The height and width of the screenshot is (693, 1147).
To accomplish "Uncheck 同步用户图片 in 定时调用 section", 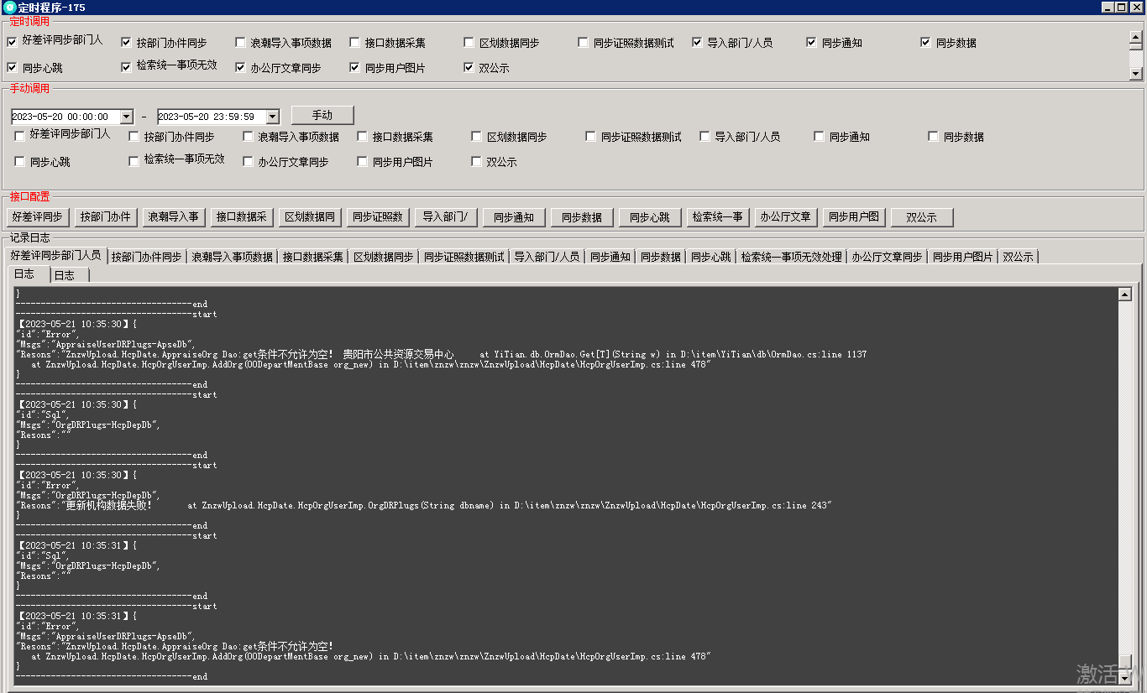I will coord(354,67).
